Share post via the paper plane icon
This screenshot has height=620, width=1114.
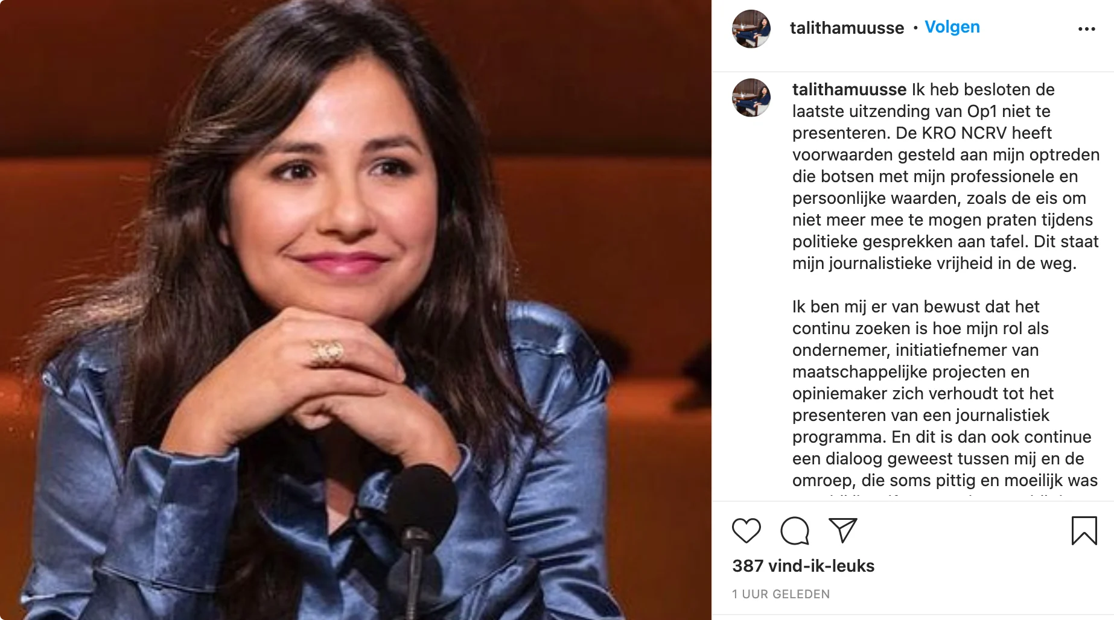click(842, 530)
